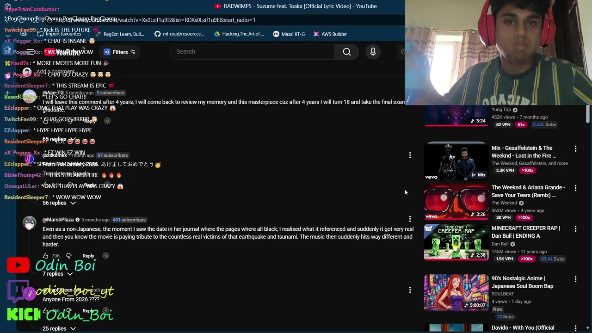Expand the 7 replies under MarshPlaza's comment

pos(57,274)
